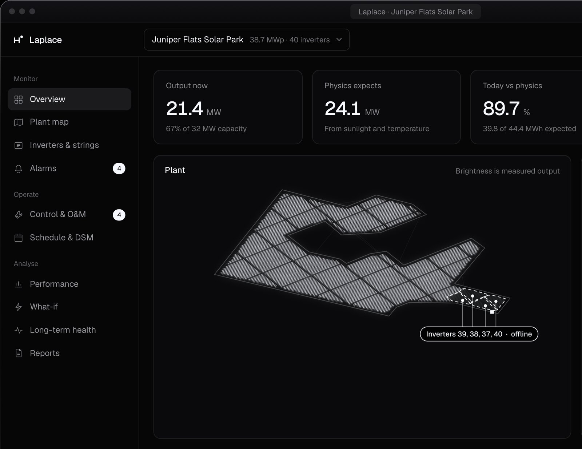Open Control & O&M label
The width and height of the screenshot is (582, 449).
click(x=58, y=214)
